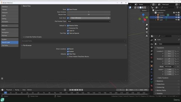Click the Auto-Save Timer (Minutes) field
Image resolution: width=181 pixels, height=102 pixels.
90,18
